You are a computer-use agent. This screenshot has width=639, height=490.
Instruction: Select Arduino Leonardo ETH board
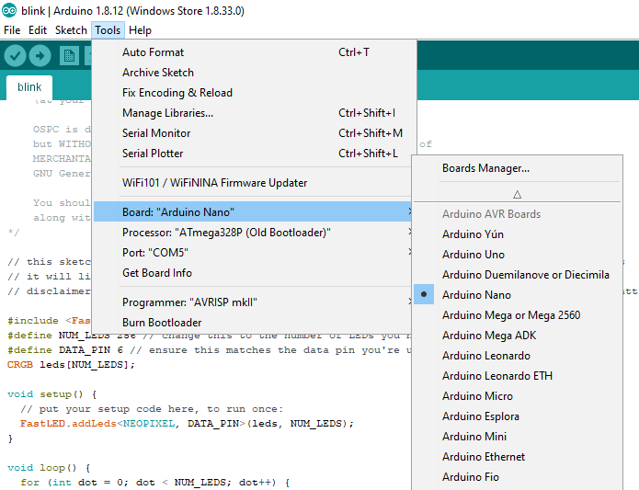(518, 376)
